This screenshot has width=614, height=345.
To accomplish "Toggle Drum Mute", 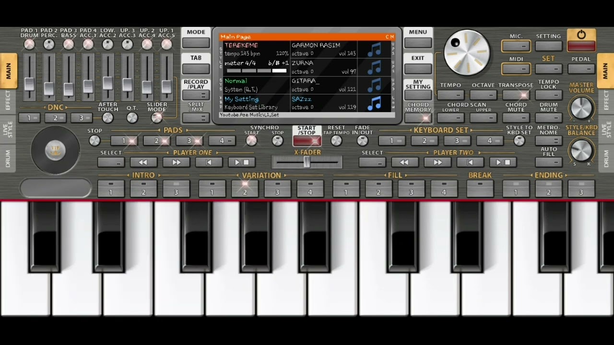I will tap(548, 117).
